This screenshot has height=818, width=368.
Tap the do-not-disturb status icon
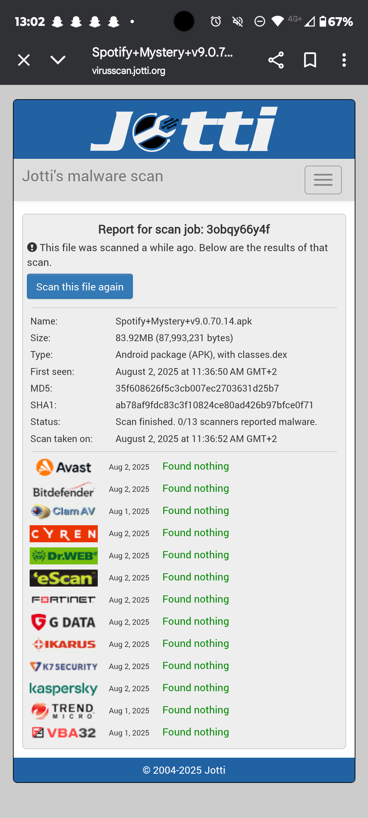[260, 22]
